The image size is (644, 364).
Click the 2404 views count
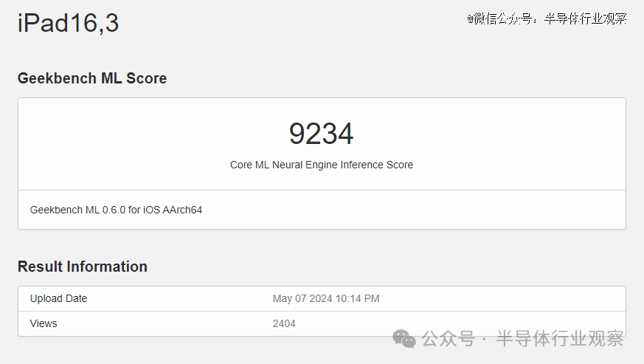[284, 323]
